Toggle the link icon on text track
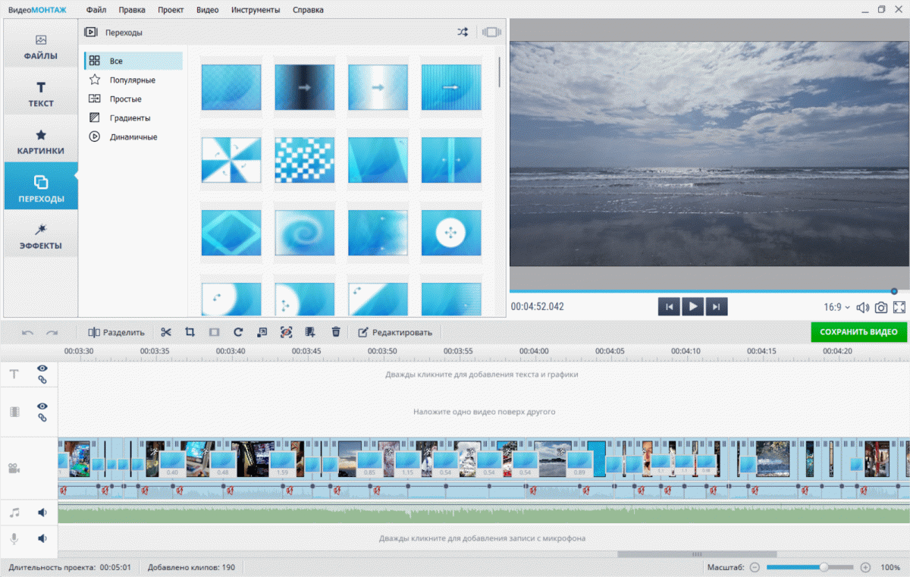The height and width of the screenshot is (577, 910). click(42, 380)
